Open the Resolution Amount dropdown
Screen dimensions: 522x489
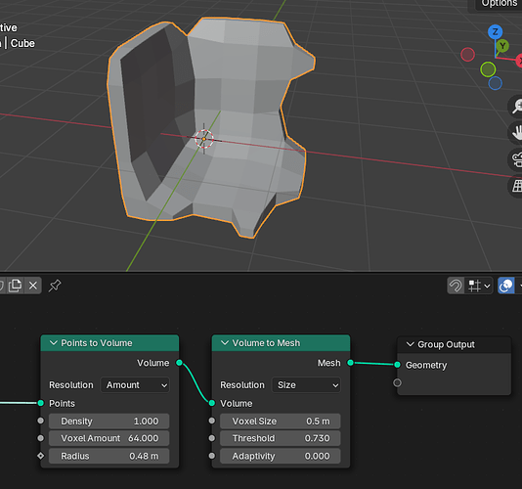(135, 385)
